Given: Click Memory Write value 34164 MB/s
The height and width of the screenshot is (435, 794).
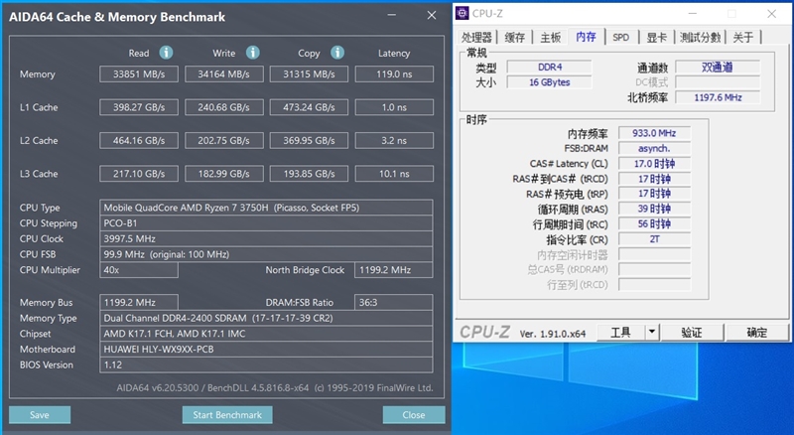Looking at the screenshot, I should [224, 74].
